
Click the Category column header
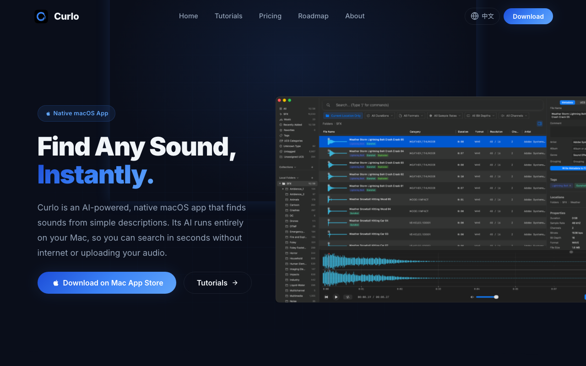tap(415, 132)
